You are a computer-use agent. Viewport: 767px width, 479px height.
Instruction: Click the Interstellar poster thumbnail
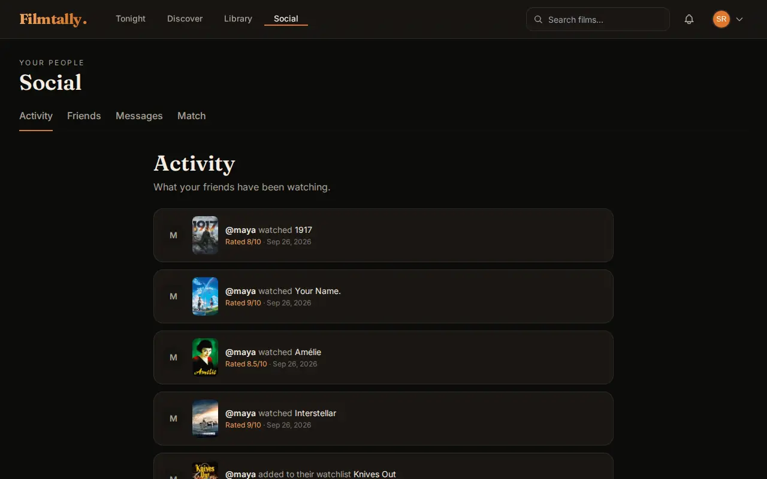pos(205,419)
